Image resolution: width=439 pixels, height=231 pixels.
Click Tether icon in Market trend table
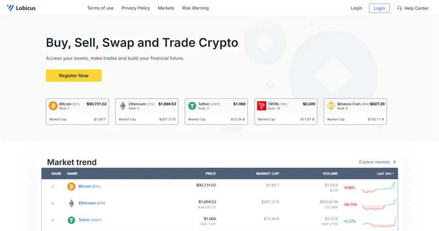coord(71,221)
